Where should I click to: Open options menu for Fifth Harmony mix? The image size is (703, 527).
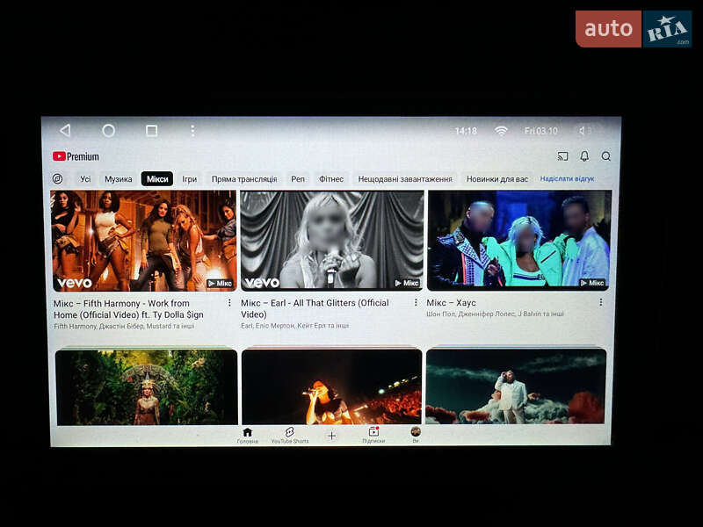[229, 303]
